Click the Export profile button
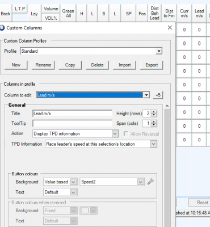The image size is (210, 227). point(152,65)
